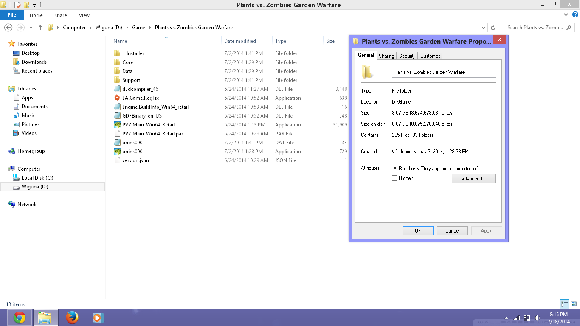Switch to the Sharing properties tab

point(386,56)
